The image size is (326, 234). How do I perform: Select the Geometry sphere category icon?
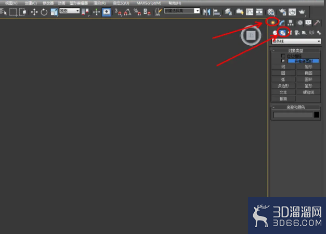click(275, 33)
